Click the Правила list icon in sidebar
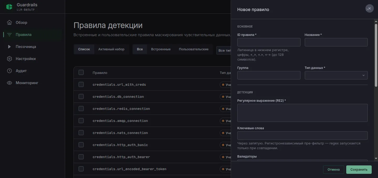 9,35
